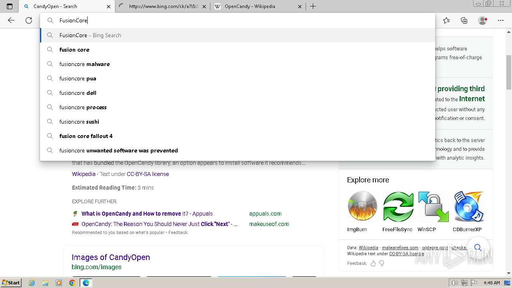Screen dimensions: 512x288
Task: Click the 4:48 AM system clock
Action: 492,283
